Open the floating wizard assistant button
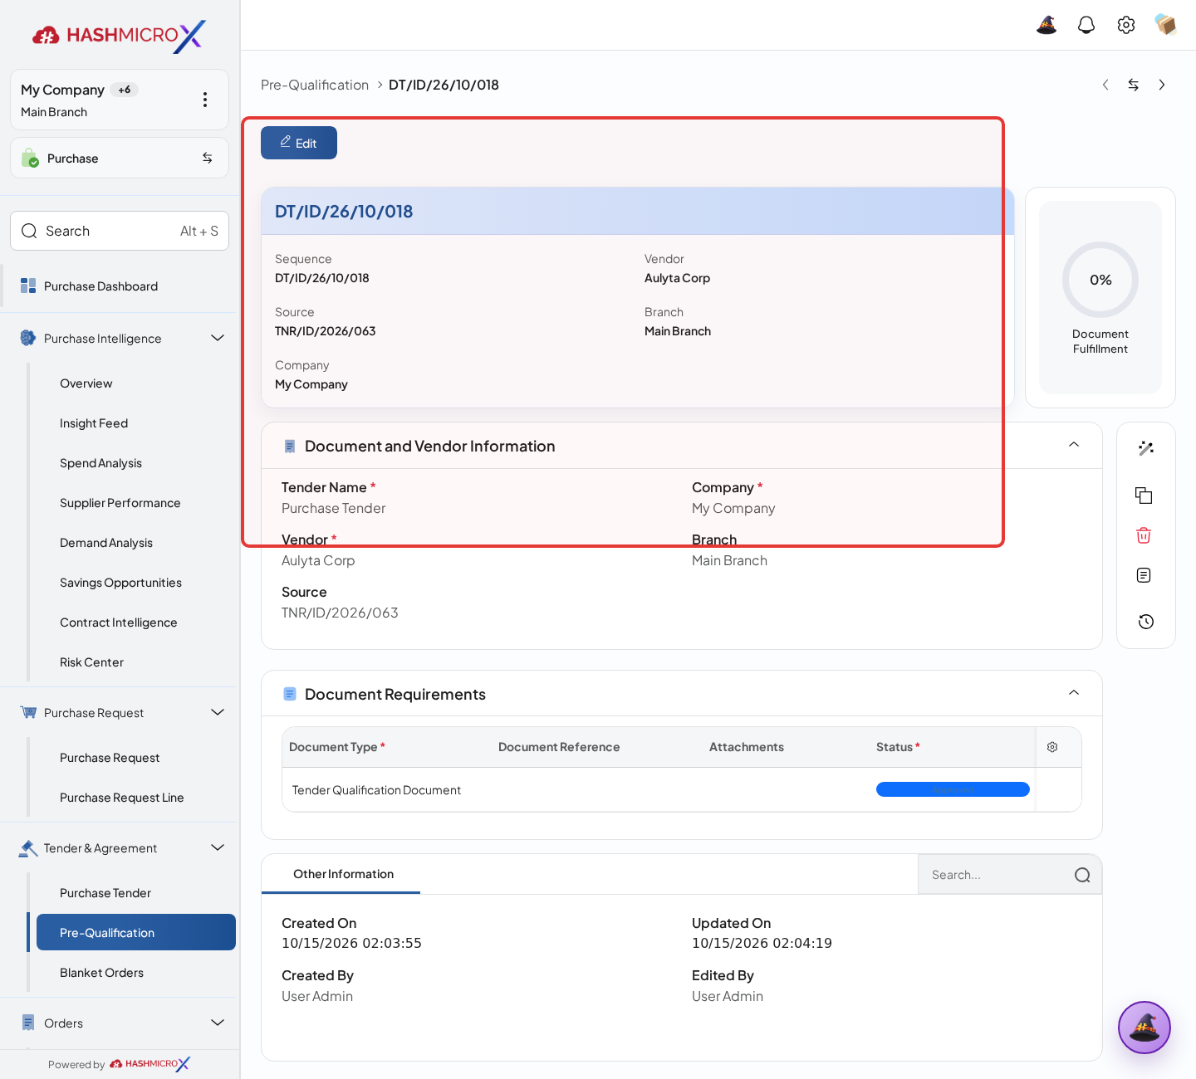 pyautogui.click(x=1145, y=1028)
